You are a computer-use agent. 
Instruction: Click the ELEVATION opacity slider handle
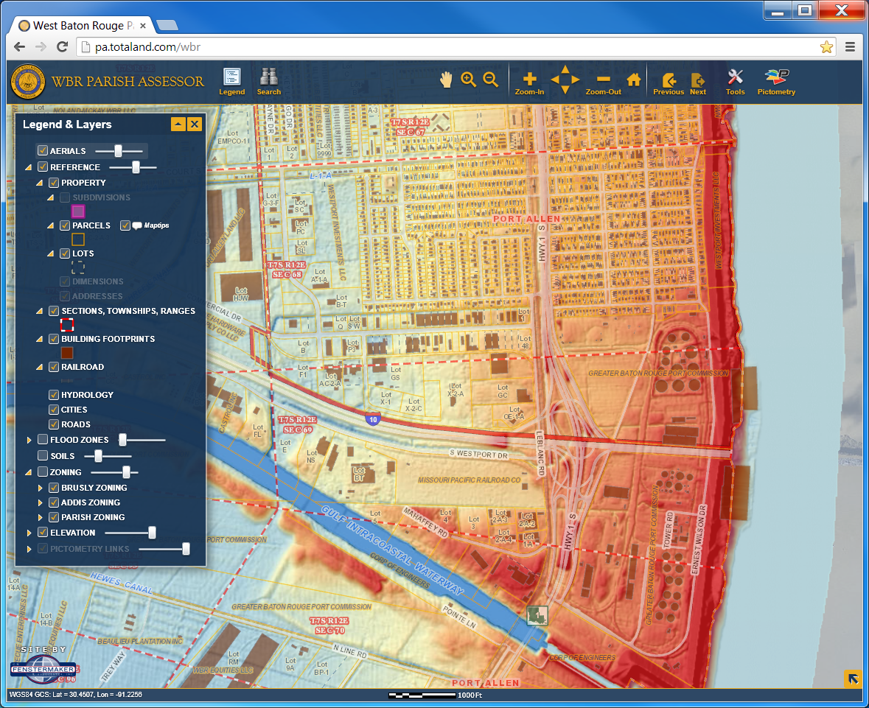tap(153, 533)
